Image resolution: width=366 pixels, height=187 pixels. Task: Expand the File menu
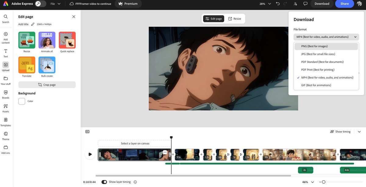click(55, 4)
